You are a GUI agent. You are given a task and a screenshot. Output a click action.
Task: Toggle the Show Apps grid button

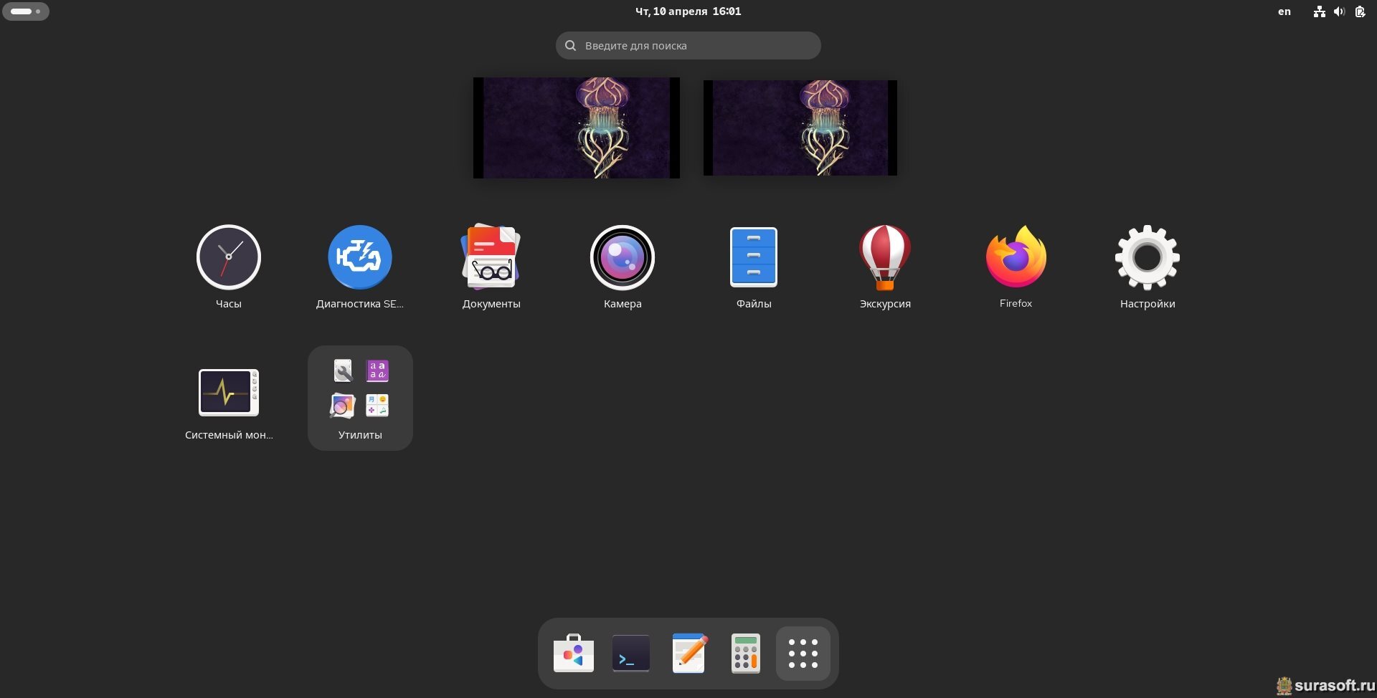(803, 653)
